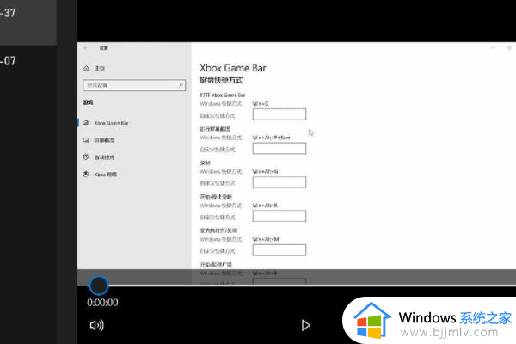
Task: Click the Xbox Game Bar sidebar icon
Action: tap(86, 123)
